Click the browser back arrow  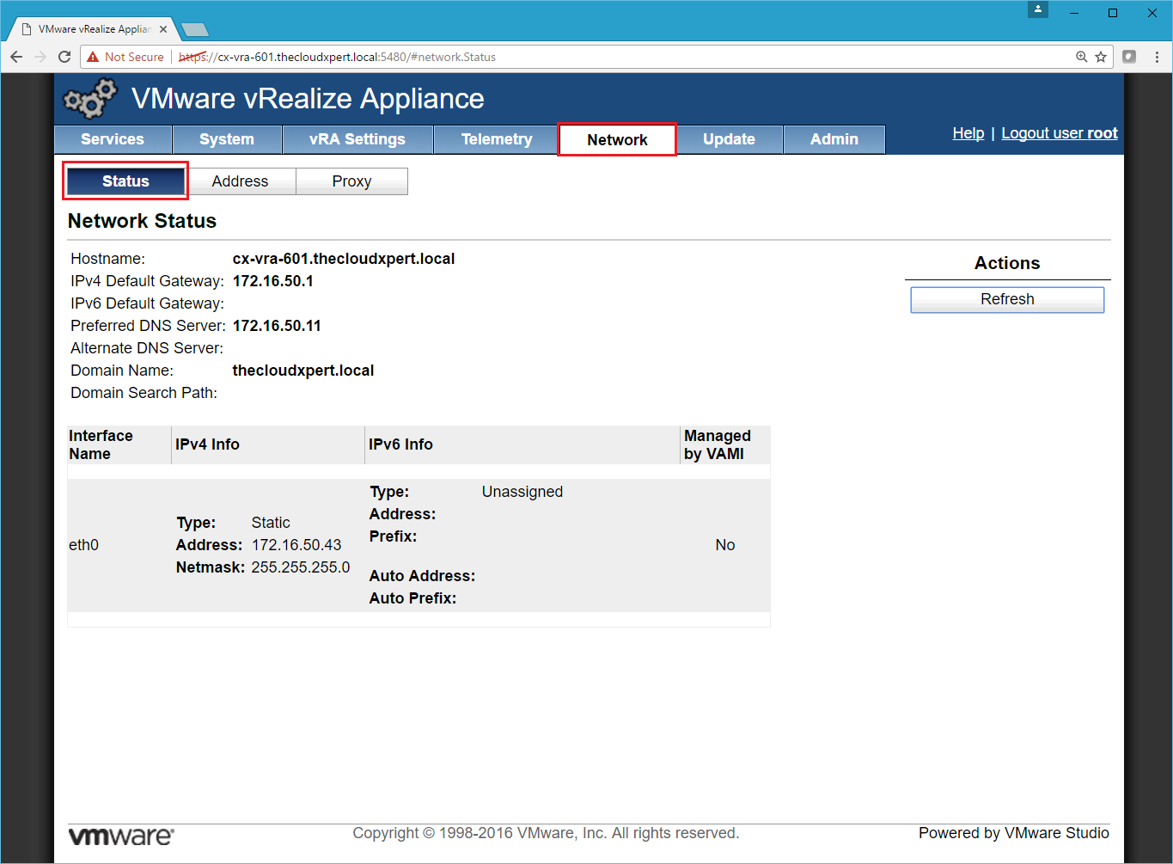pyautogui.click(x=16, y=57)
